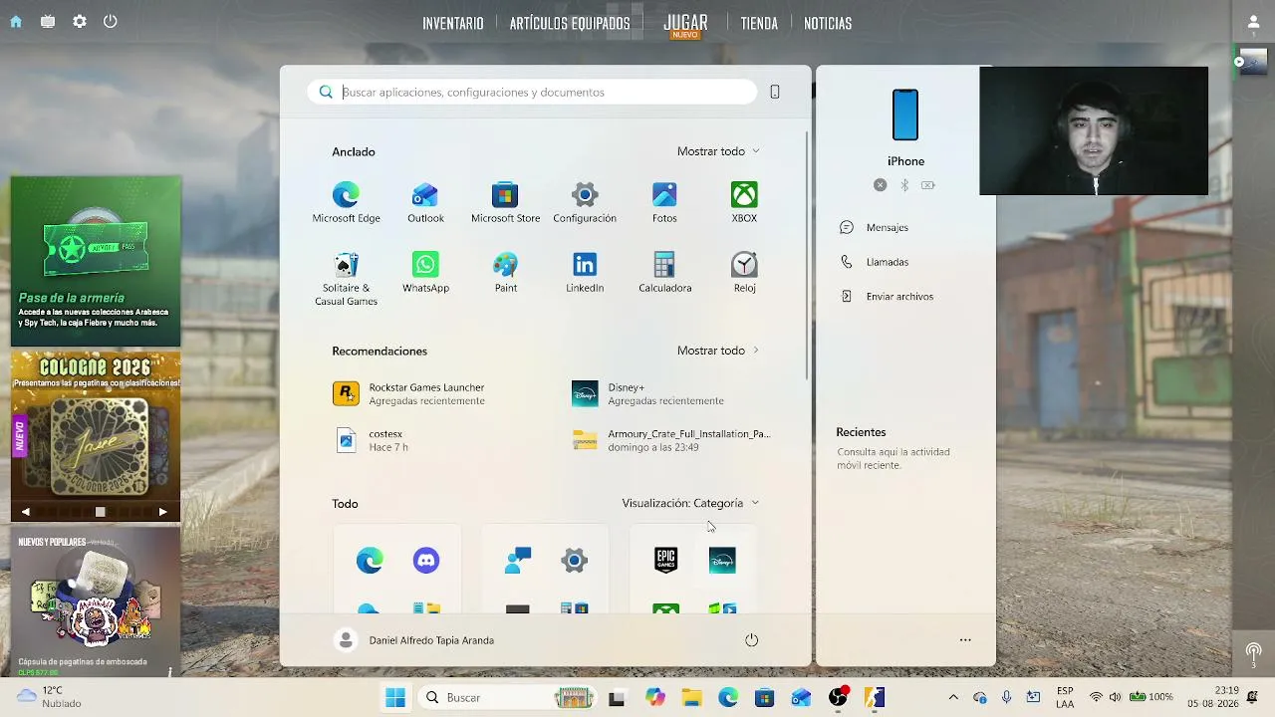Click the phone icon beside the search box
Screen dimensions: 1275x717
coord(774,93)
